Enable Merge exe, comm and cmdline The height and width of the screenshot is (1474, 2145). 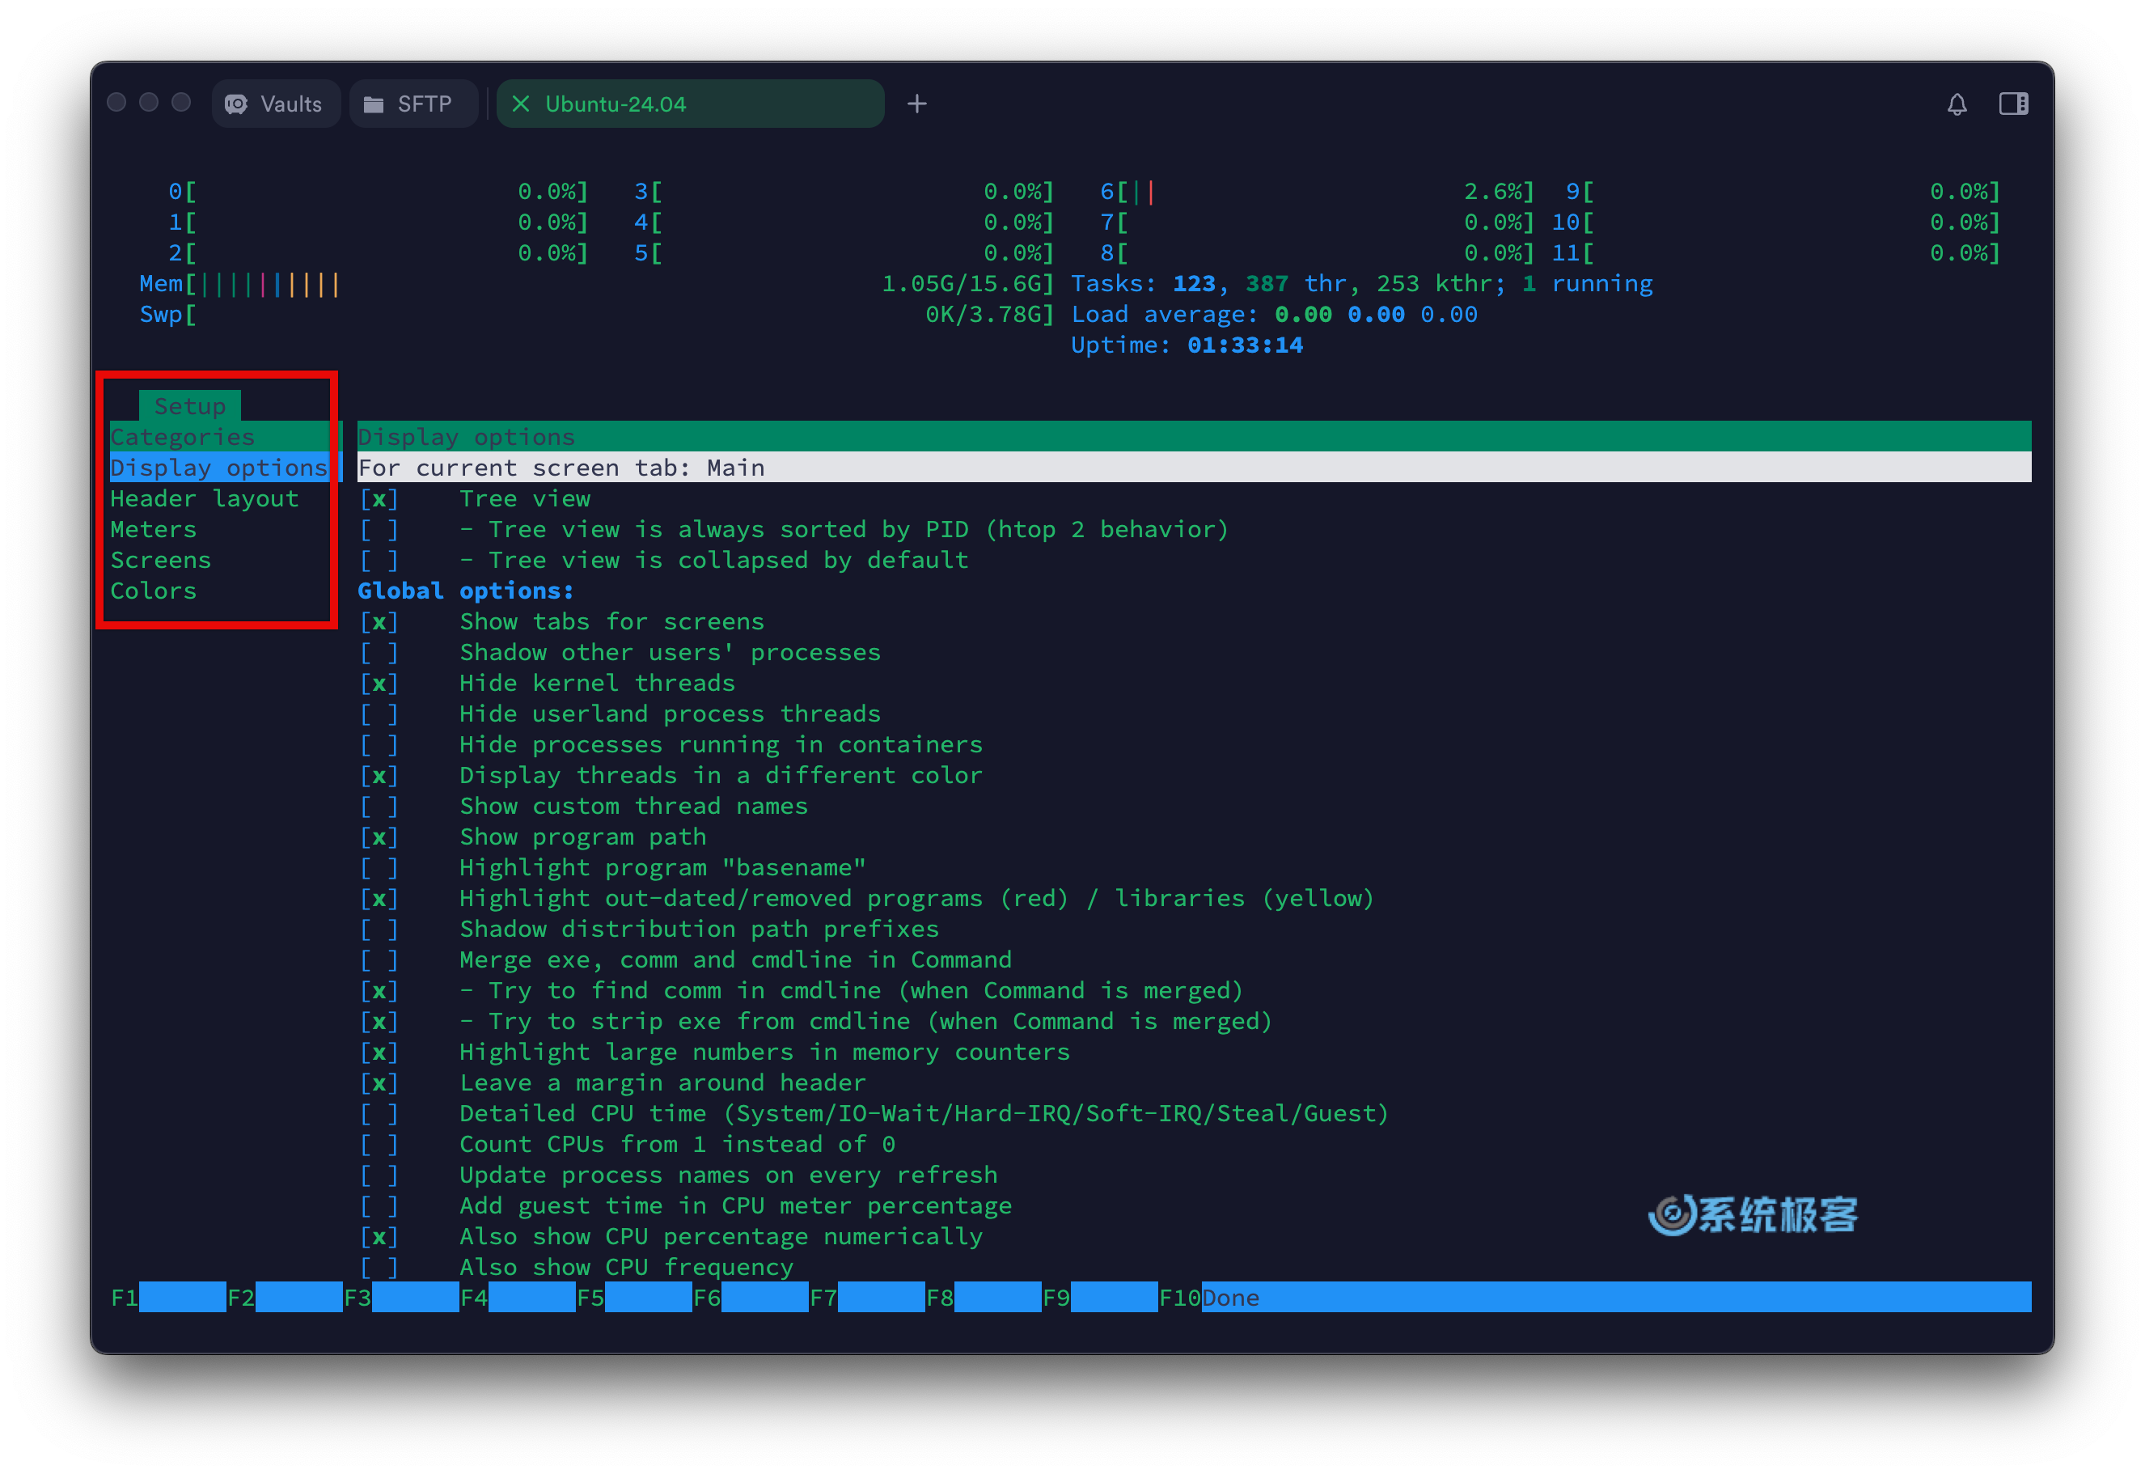(379, 959)
